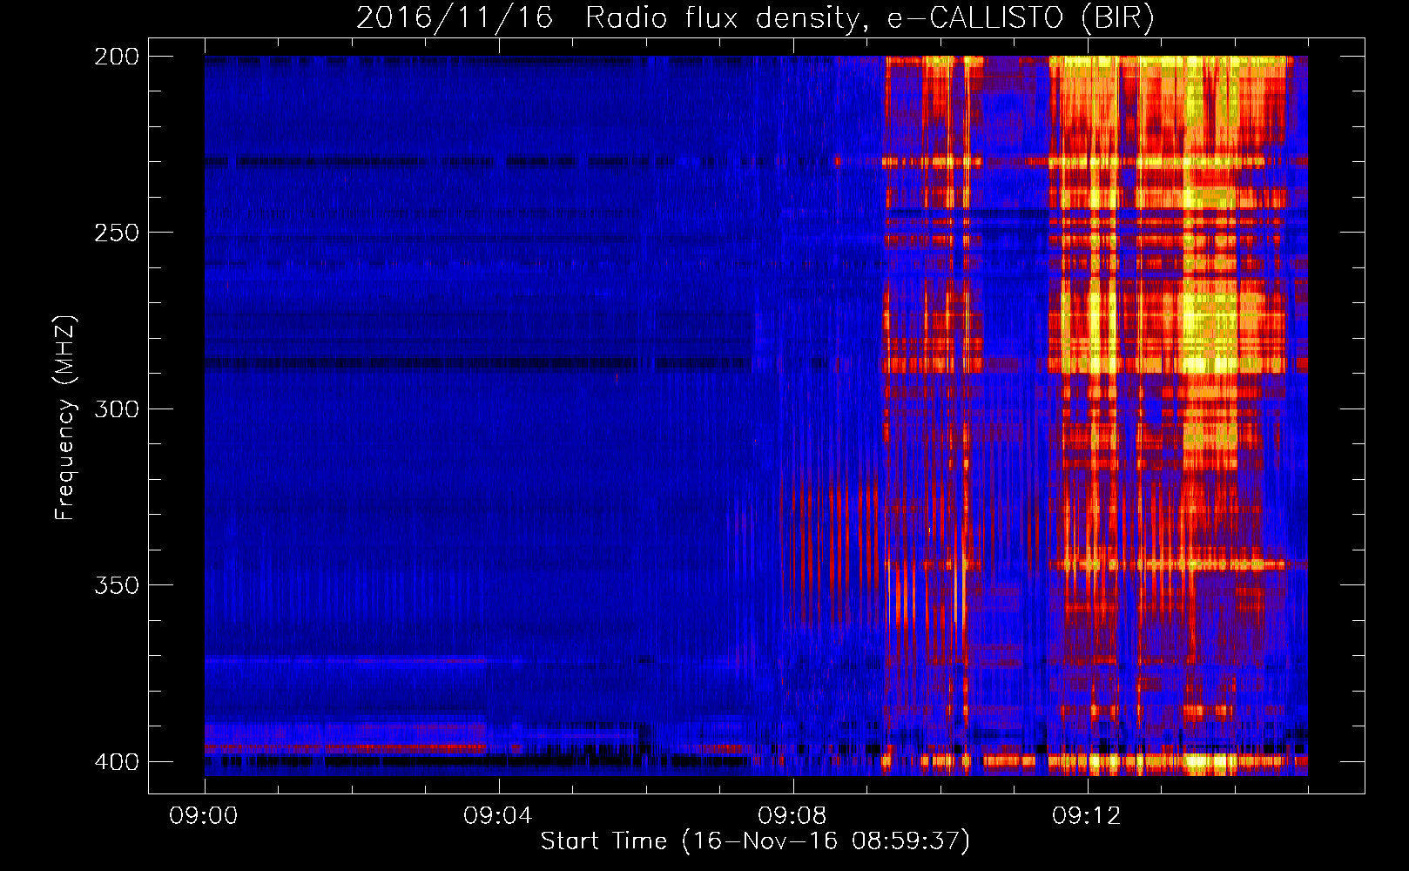Click the "Frequency (MHZ)" axis label

pos(66,418)
